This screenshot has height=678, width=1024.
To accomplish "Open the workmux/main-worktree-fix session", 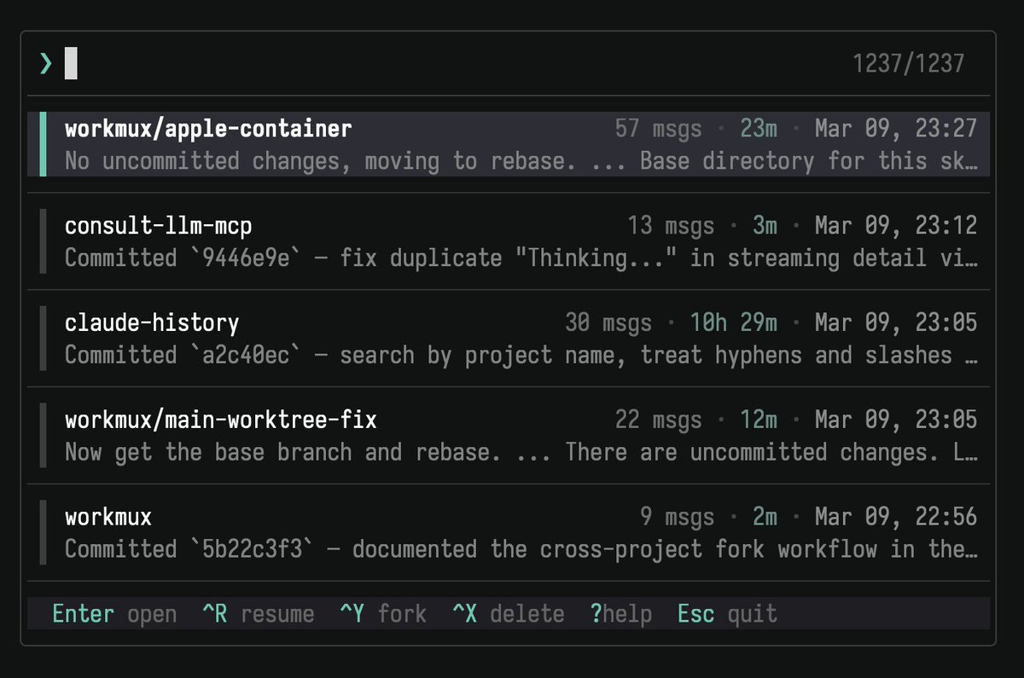I will pyautogui.click(x=221, y=420).
